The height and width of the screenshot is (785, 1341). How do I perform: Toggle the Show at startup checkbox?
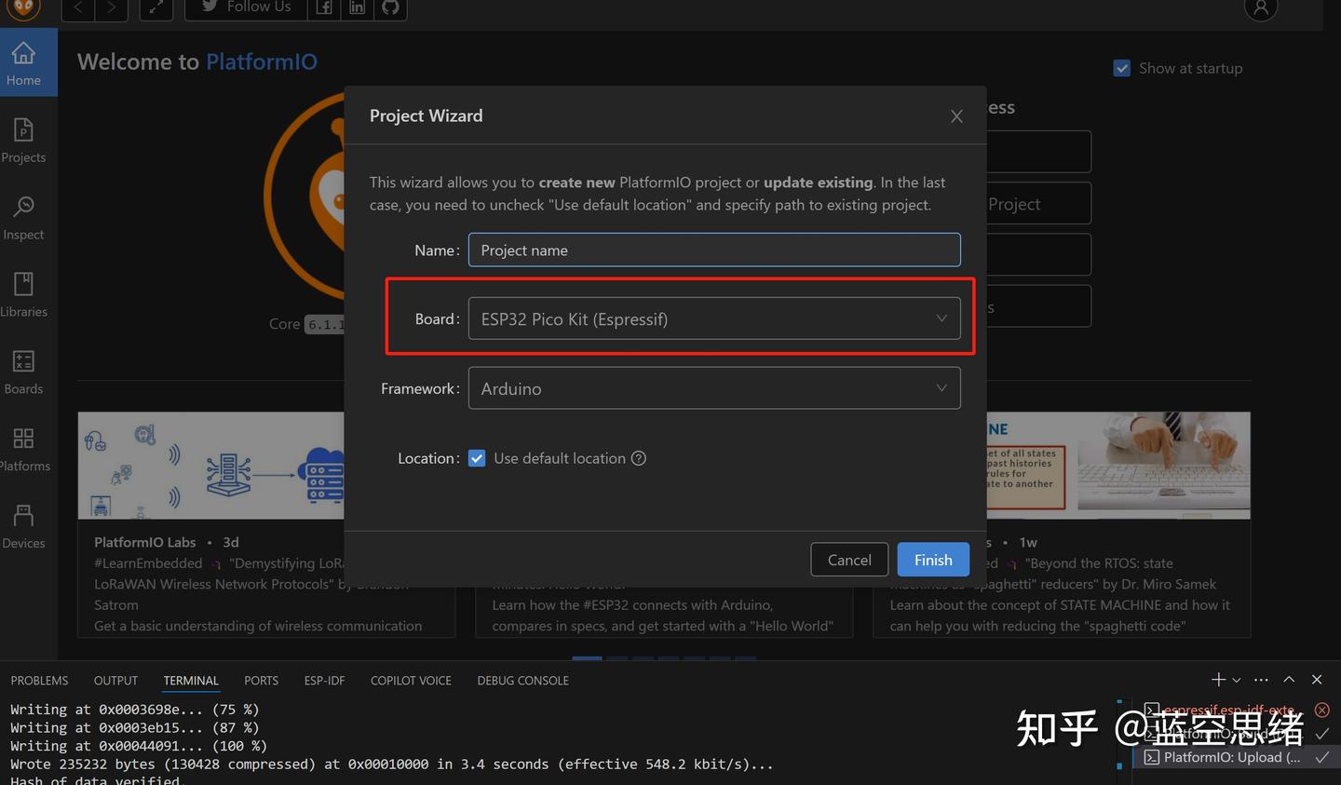[x=1122, y=68]
